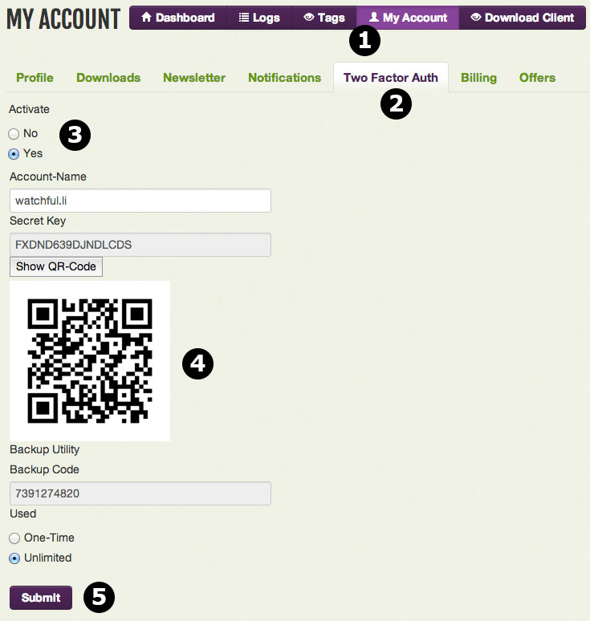The width and height of the screenshot is (590, 621).
Task: Click the Secret Key field
Action: 140,245
